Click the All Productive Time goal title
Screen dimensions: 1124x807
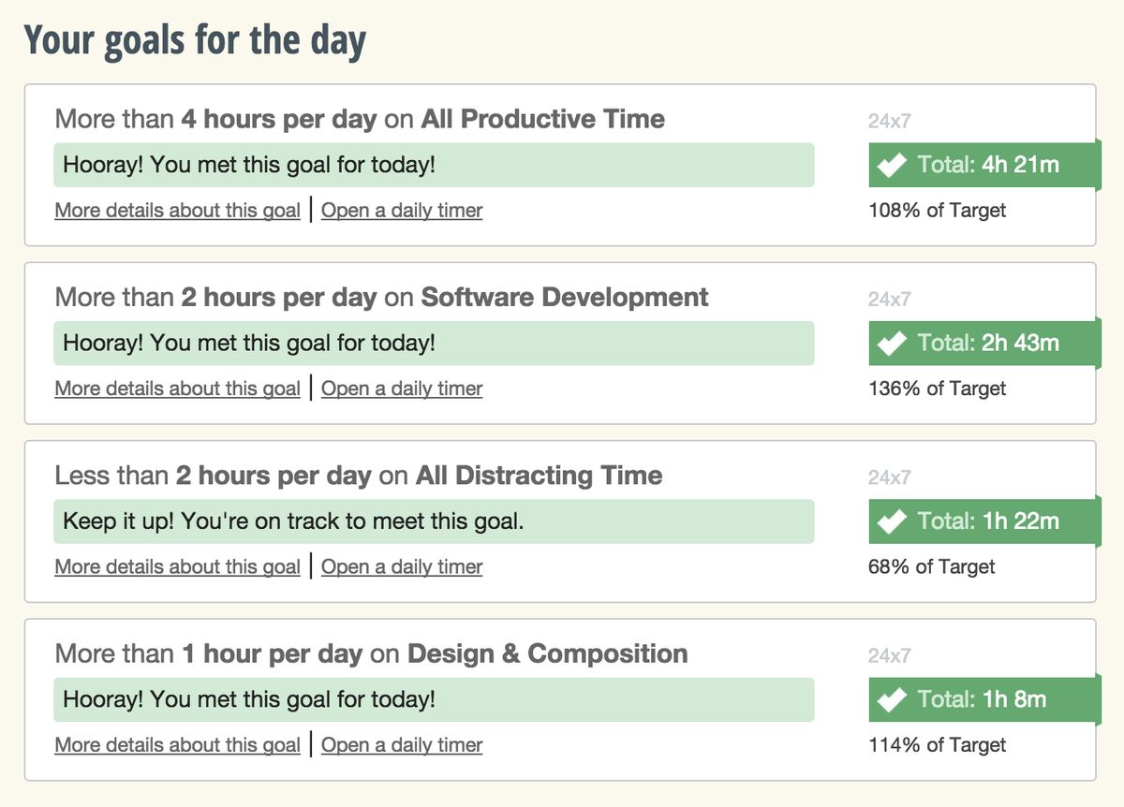tap(360, 120)
